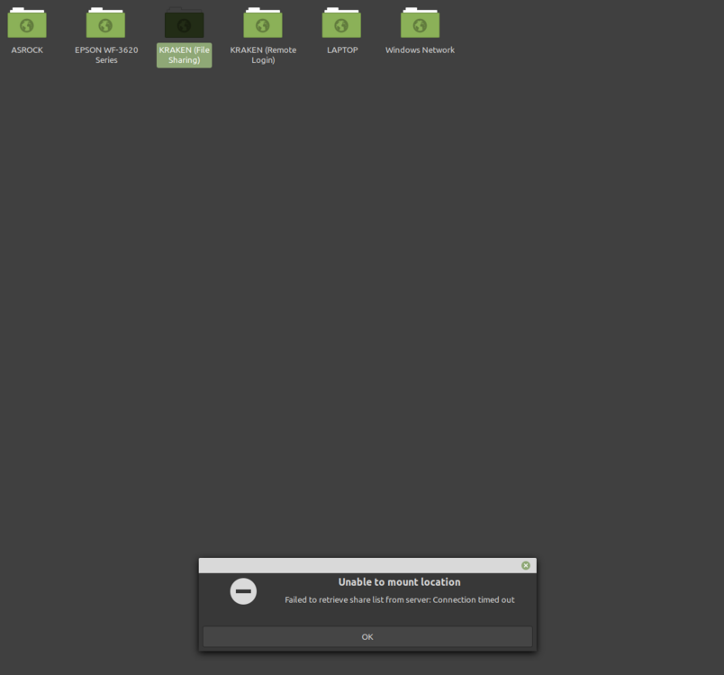Click the error stop icon in dialog
This screenshot has height=675, width=724.
(x=243, y=591)
